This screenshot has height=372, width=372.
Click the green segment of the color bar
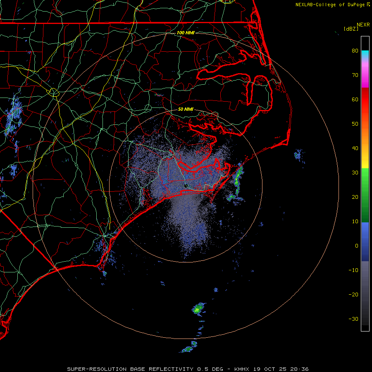coord(365,195)
